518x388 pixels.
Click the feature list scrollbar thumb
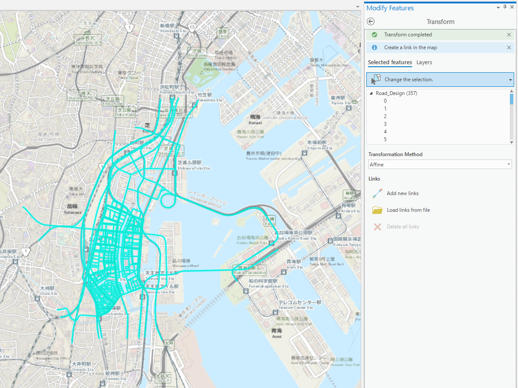[x=511, y=99]
